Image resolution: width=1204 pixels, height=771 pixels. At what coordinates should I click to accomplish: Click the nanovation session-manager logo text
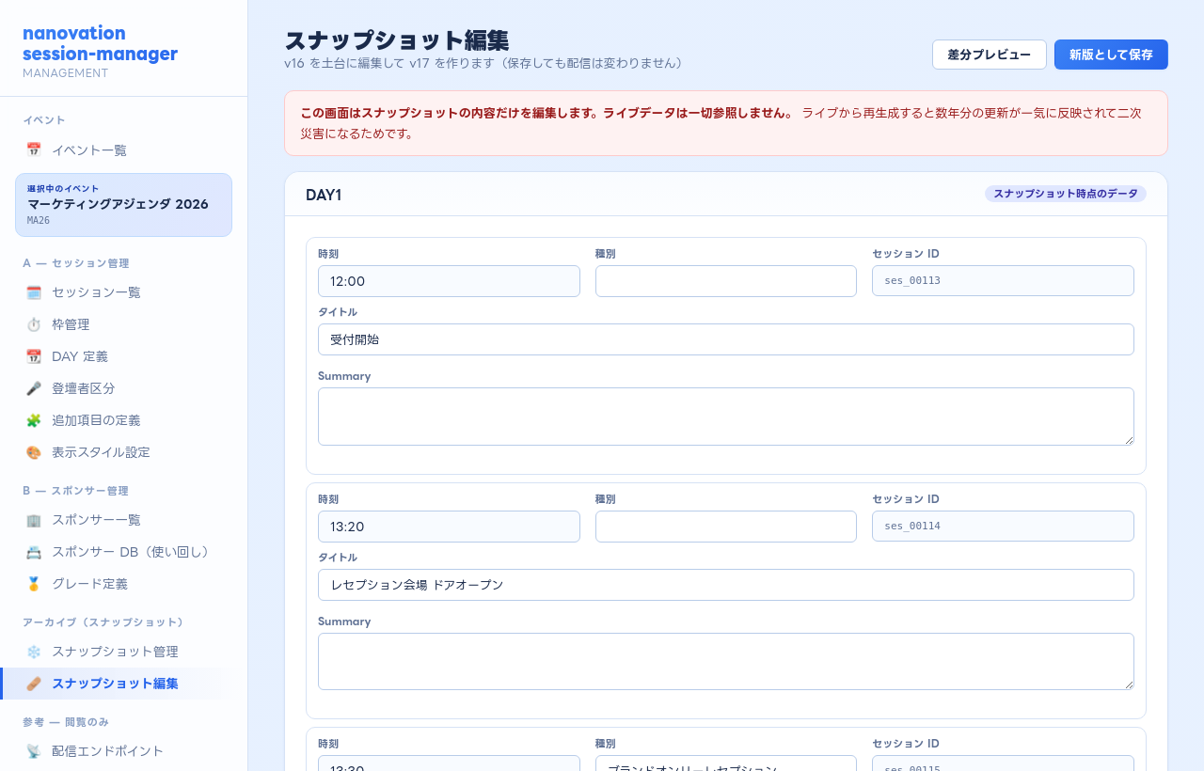pyautogui.click(x=100, y=43)
